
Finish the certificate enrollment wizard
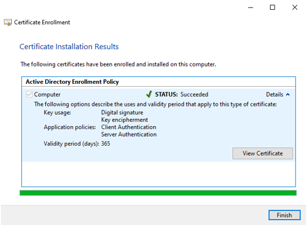(x=284, y=215)
